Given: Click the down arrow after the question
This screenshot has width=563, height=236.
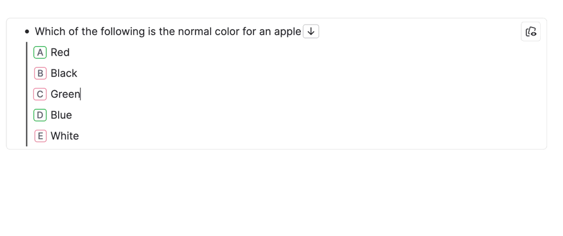Looking at the screenshot, I should (x=311, y=32).
